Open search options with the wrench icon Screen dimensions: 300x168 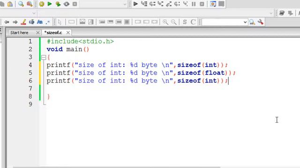point(261,22)
